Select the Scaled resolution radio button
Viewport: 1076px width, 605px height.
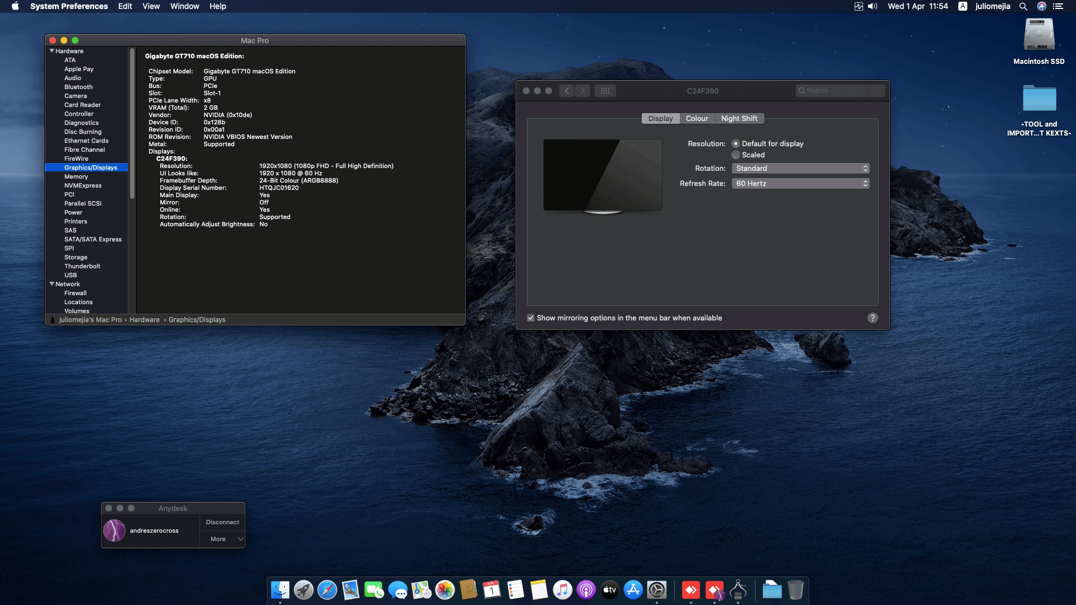(x=735, y=155)
